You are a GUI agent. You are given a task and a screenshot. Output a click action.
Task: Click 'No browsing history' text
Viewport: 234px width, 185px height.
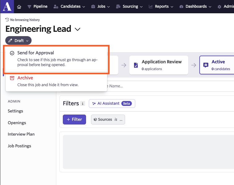(25, 20)
